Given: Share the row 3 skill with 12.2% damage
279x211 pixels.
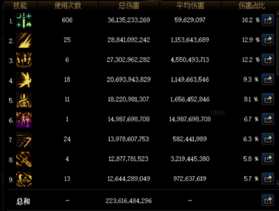Looking at the screenshot, I should tap(268, 60).
